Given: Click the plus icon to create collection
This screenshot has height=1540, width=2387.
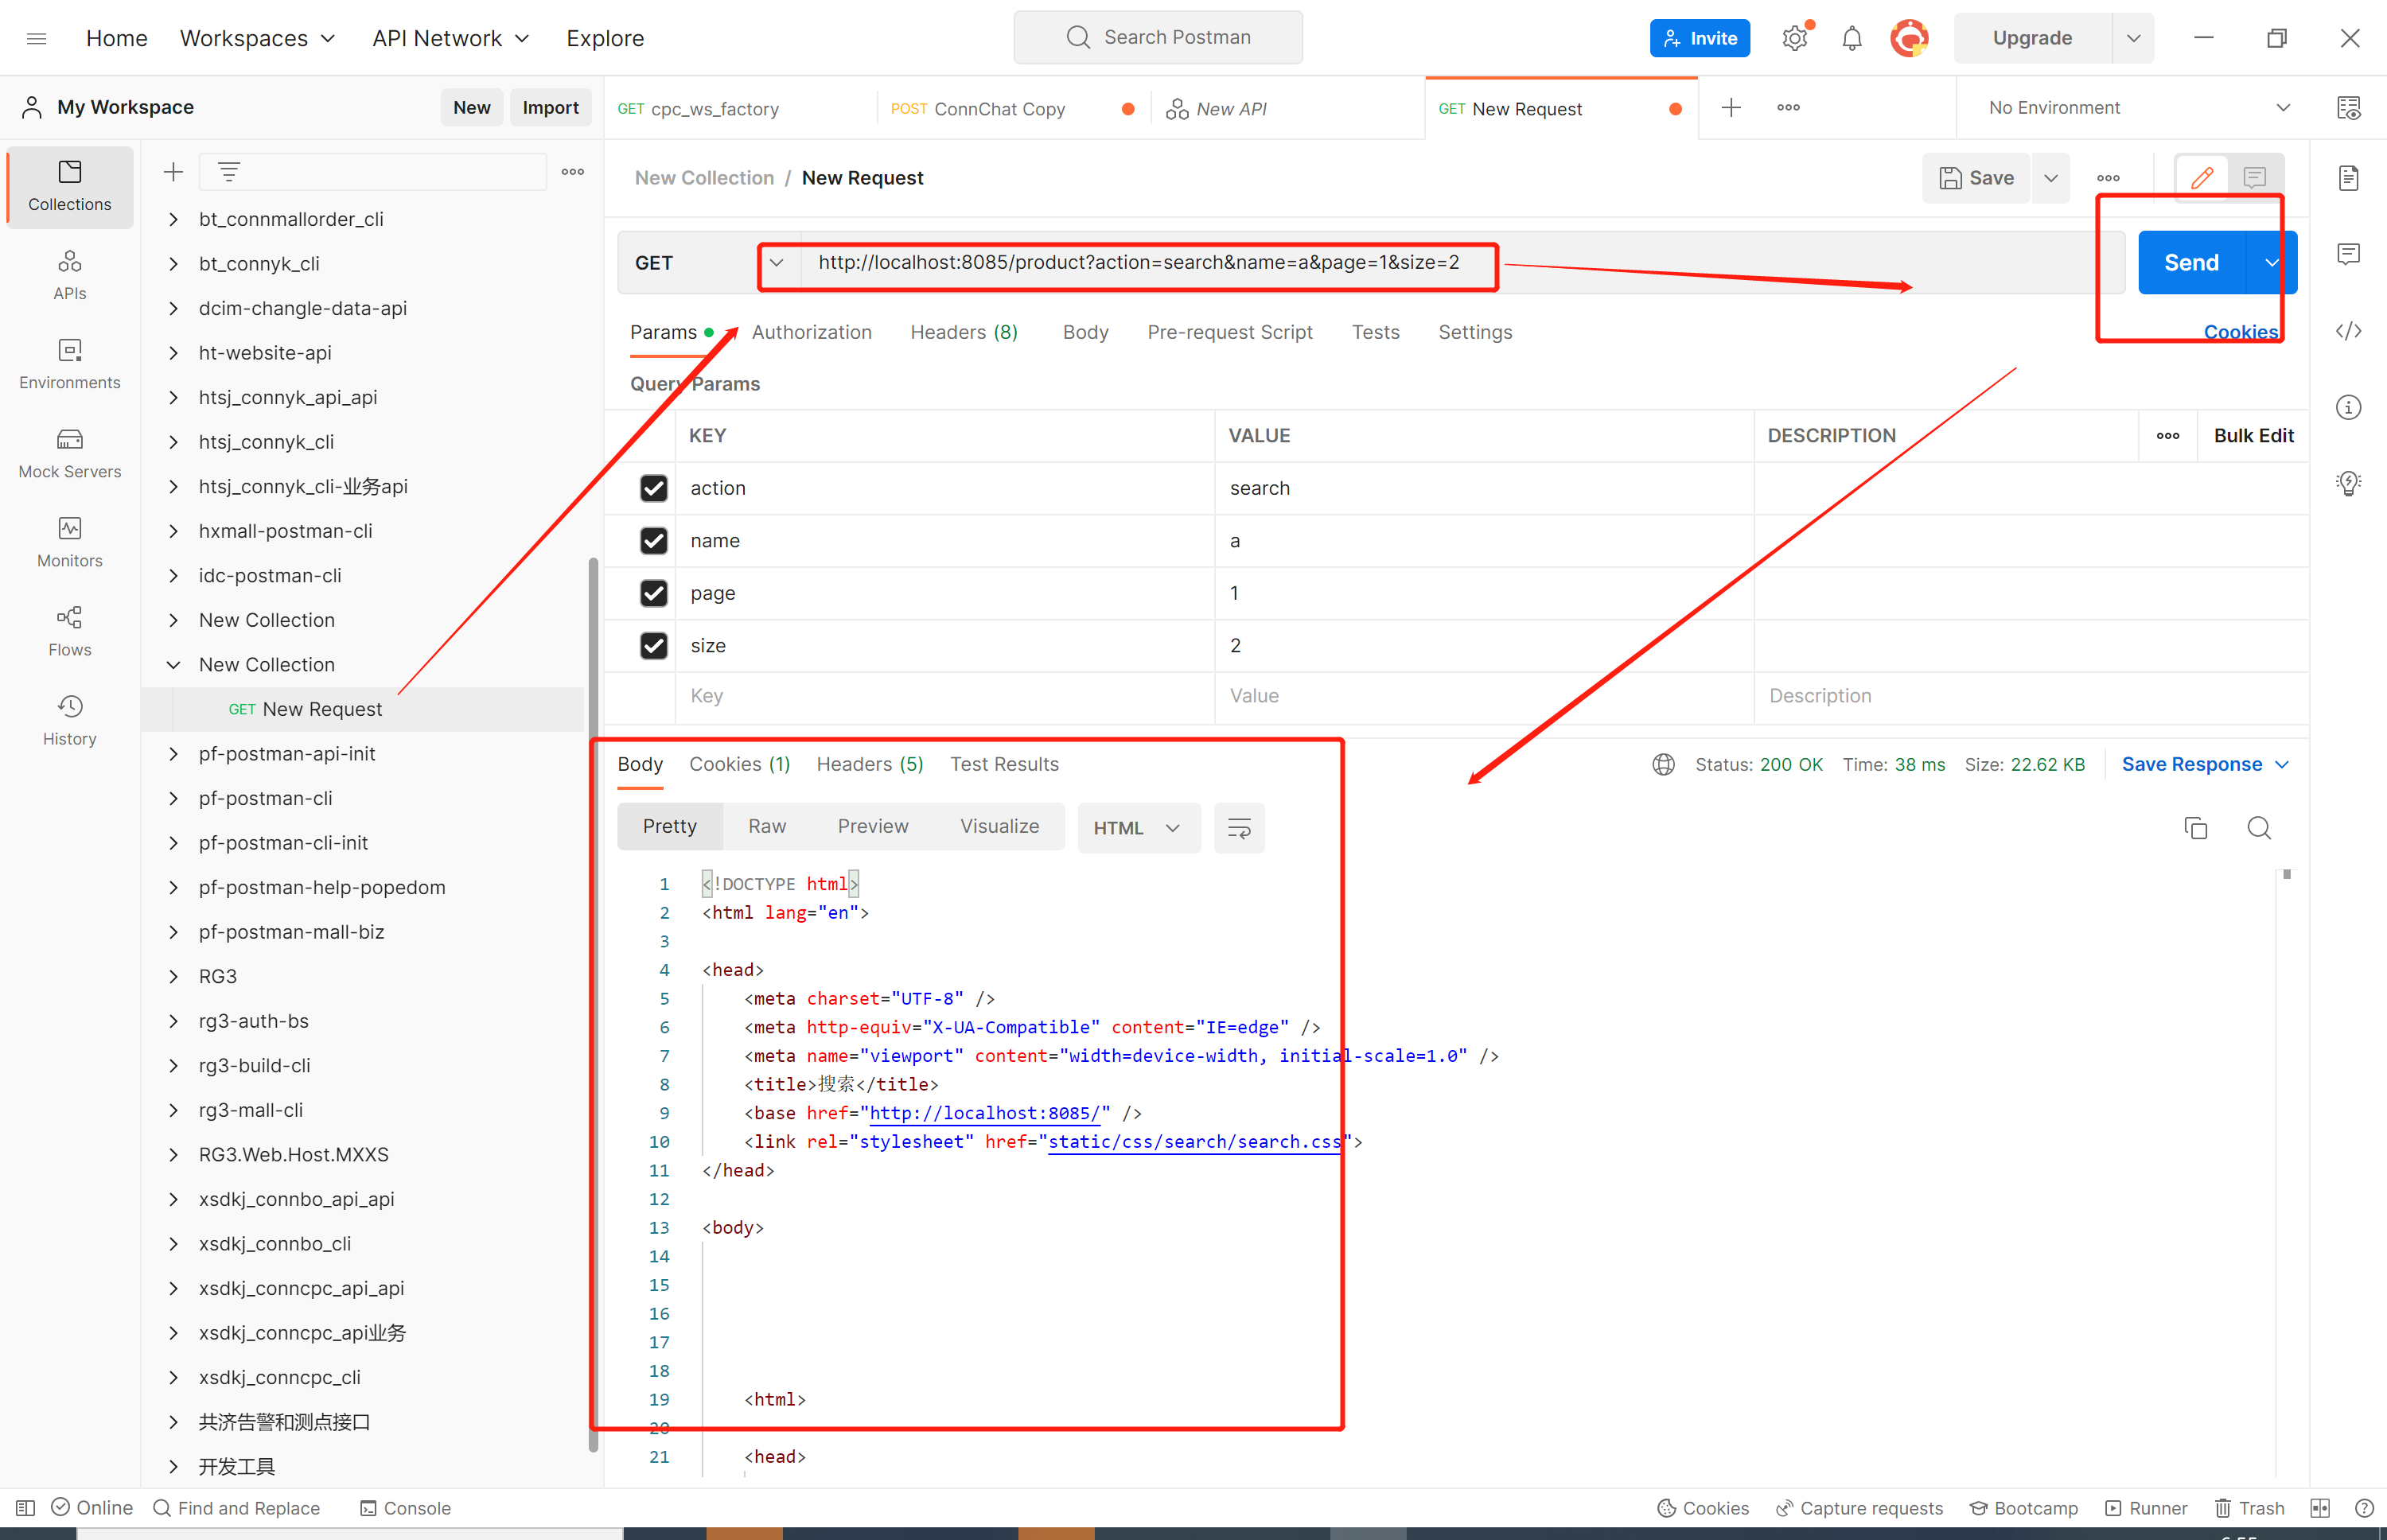Looking at the screenshot, I should (173, 172).
